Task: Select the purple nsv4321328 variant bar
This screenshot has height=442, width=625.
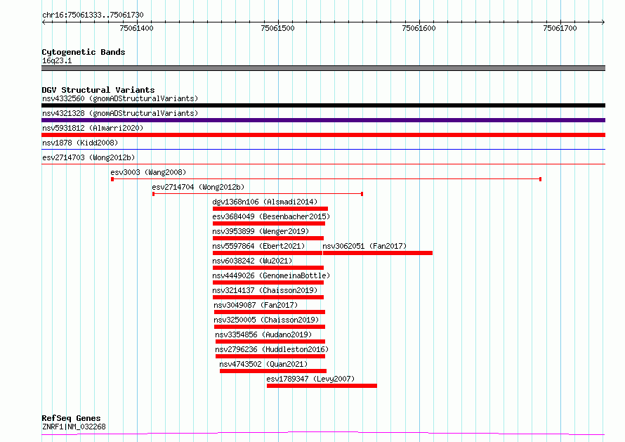Action: pyautogui.click(x=323, y=120)
